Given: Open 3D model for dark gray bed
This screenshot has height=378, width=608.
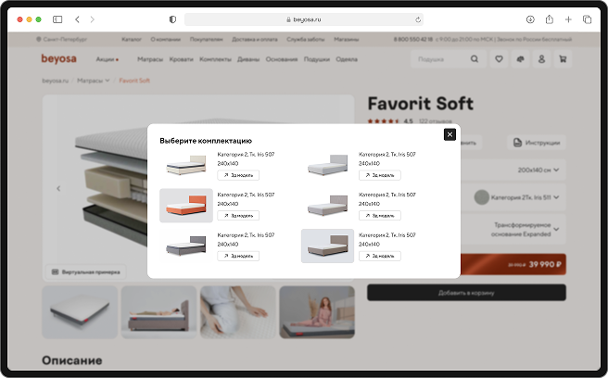Looking at the screenshot, I should (x=238, y=255).
